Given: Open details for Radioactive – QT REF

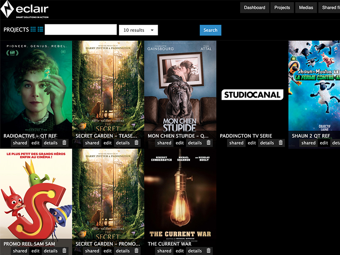Looking at the screenshot, I should tap(51, 143).
